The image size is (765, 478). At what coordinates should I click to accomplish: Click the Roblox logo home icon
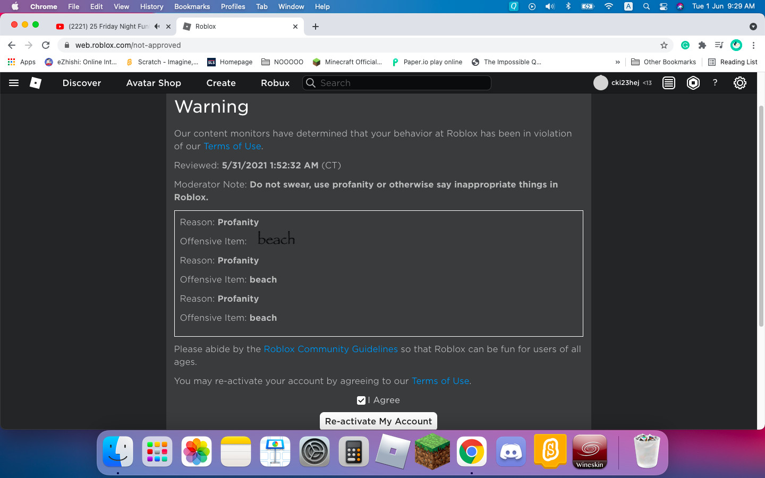point(36,83)
